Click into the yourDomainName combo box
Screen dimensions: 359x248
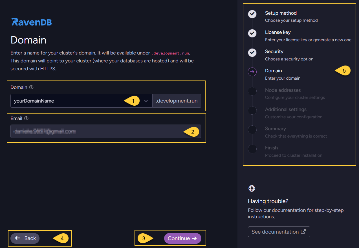(68, 101)
